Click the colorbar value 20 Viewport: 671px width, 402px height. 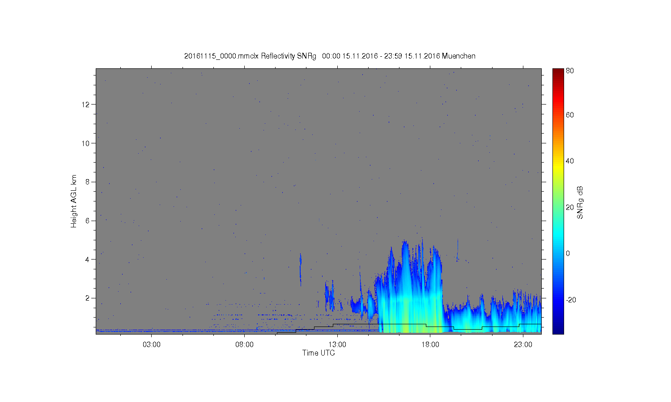click(570, 207)
